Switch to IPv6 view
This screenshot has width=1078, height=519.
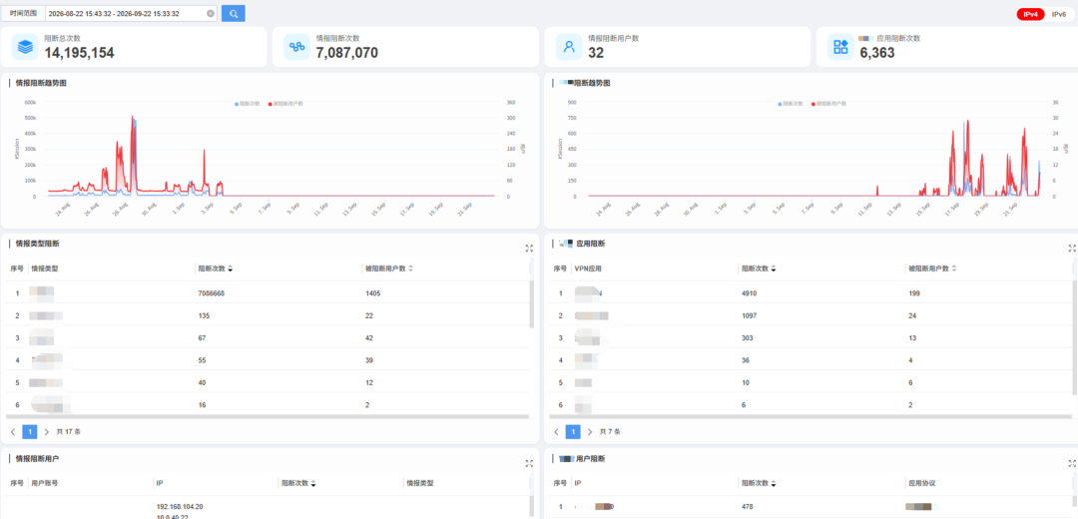pyautogui.click(x=1059, y=14)
